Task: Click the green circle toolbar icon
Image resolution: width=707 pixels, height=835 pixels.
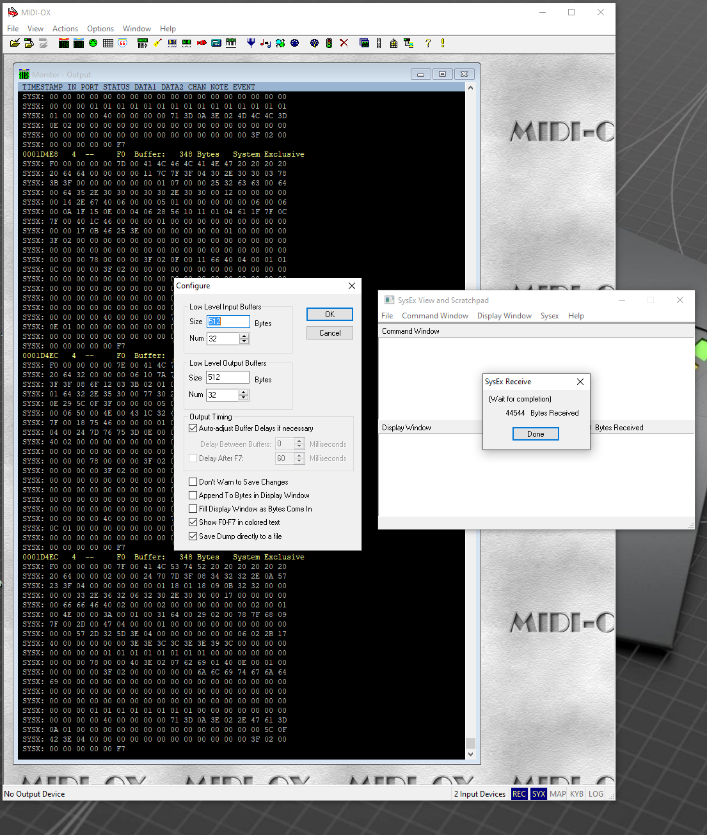Action: [x=93, y=43]
